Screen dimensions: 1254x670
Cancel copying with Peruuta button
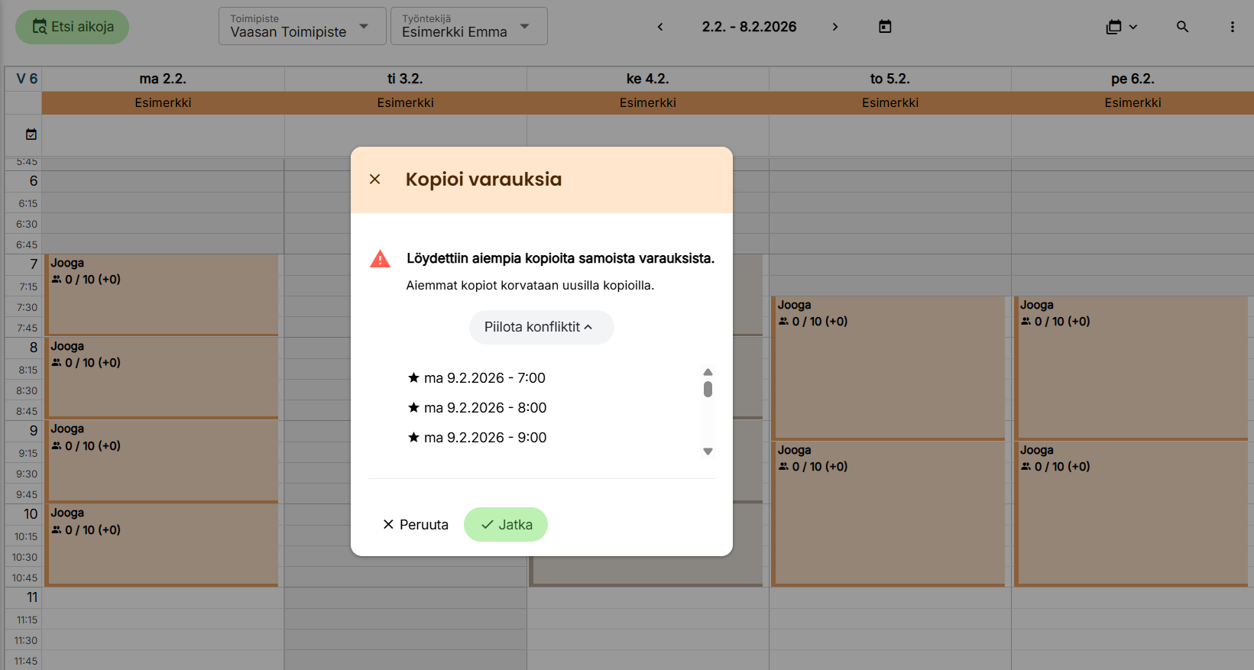coord(416,525)
